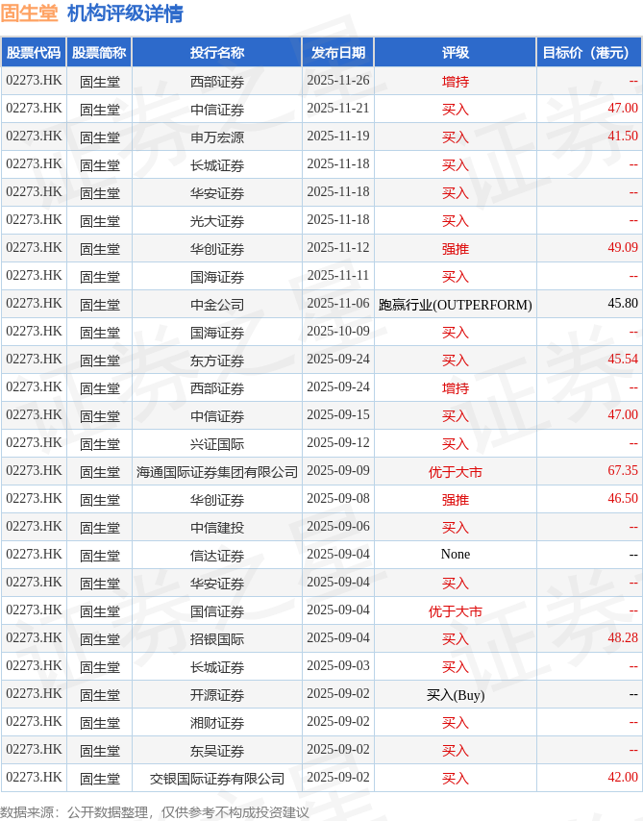Viewport: 643px width, 821px height.
Task: Click target price 45.54
Action: [x=623, y=360]
